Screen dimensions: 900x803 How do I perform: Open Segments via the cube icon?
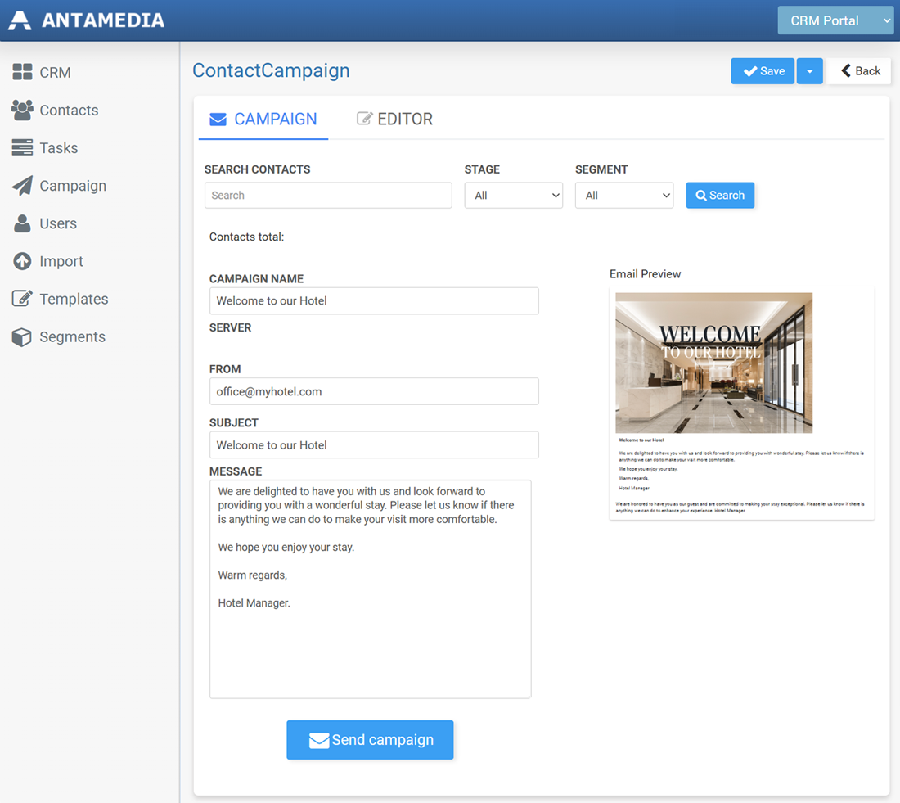pyautogui.click(x=22, y=336)
